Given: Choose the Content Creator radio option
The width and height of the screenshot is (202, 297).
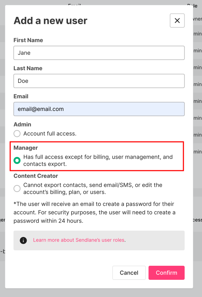Looking at the screenshot, I should click(17, 189).
